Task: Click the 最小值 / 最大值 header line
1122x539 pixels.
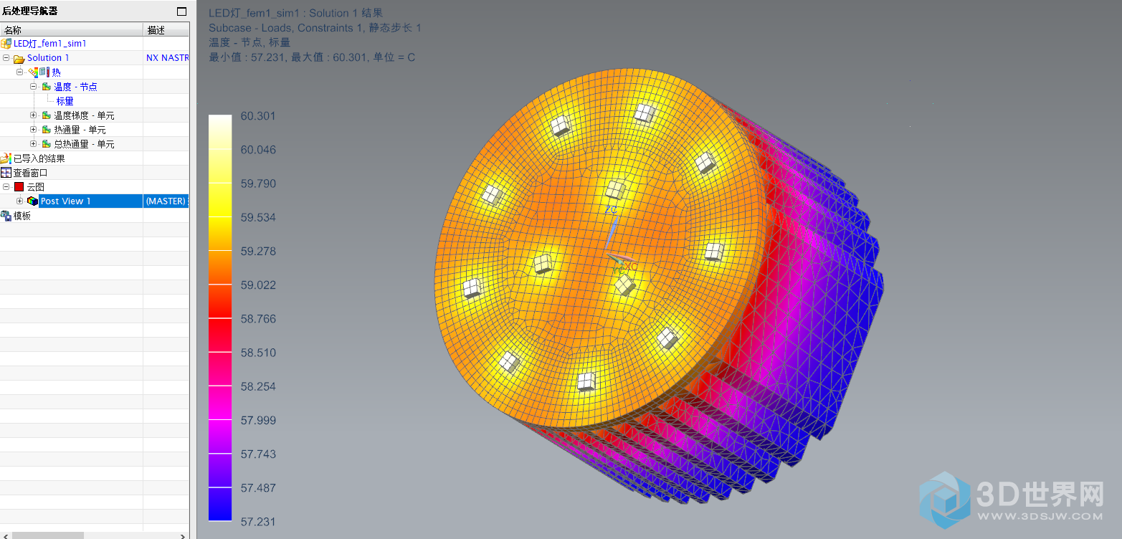Action: [x=312, y=57]
